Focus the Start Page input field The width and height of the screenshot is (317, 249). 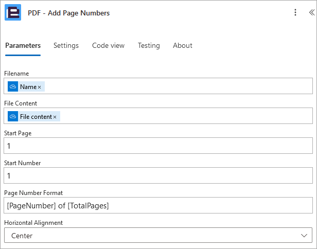pos(158,146)
